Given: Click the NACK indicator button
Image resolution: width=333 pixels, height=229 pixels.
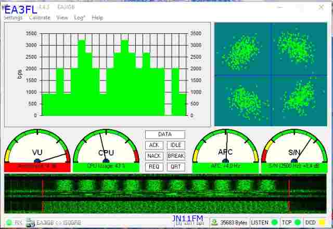Looking at the screenshot, I should coord(153,156).
